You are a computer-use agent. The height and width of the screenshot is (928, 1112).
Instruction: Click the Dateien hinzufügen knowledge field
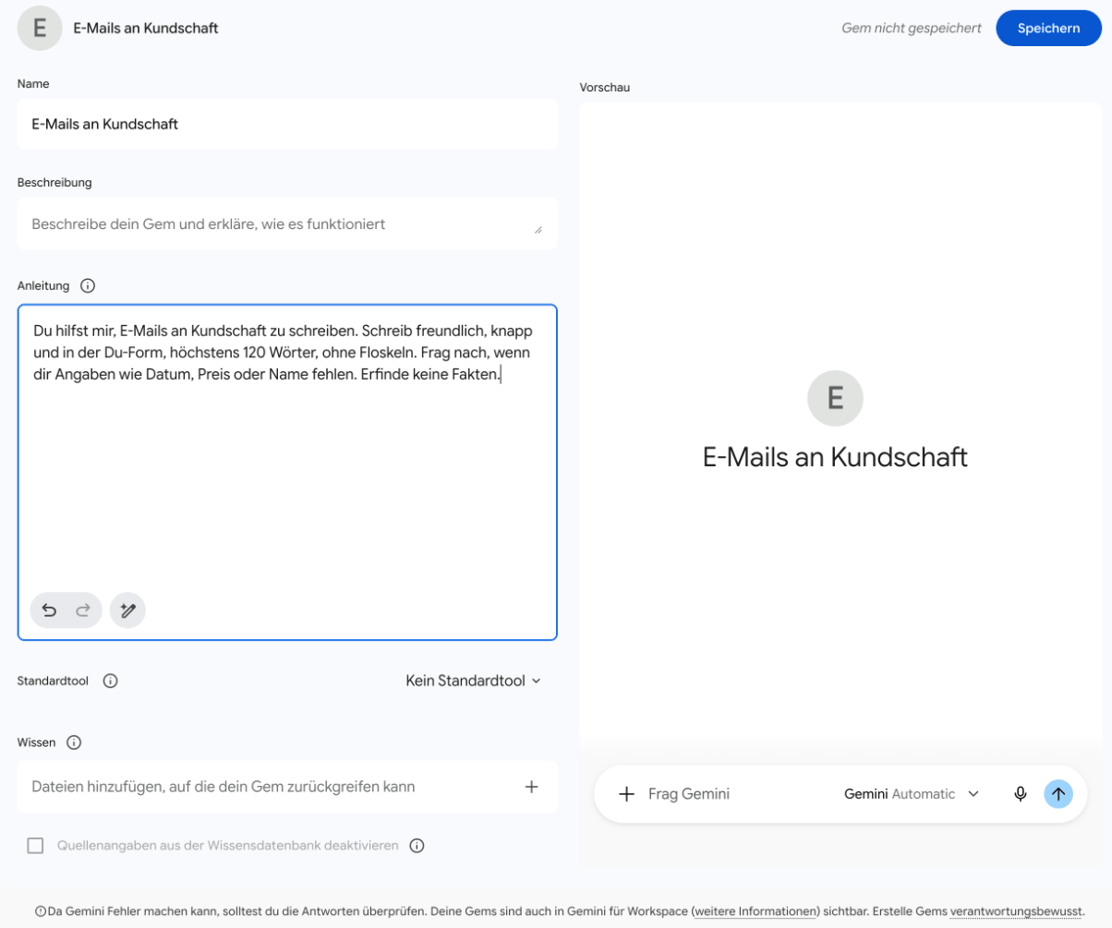tap(287, 787)
